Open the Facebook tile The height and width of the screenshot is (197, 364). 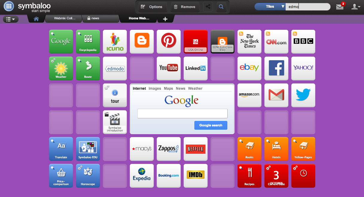276,69
